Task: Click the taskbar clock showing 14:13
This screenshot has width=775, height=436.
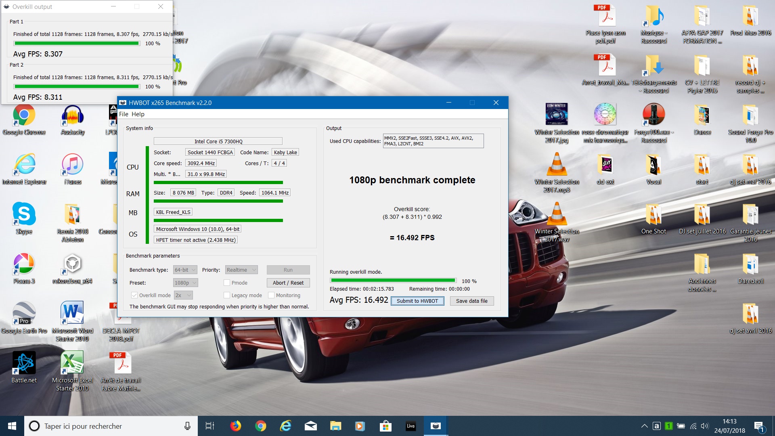Action: [730, 426]
